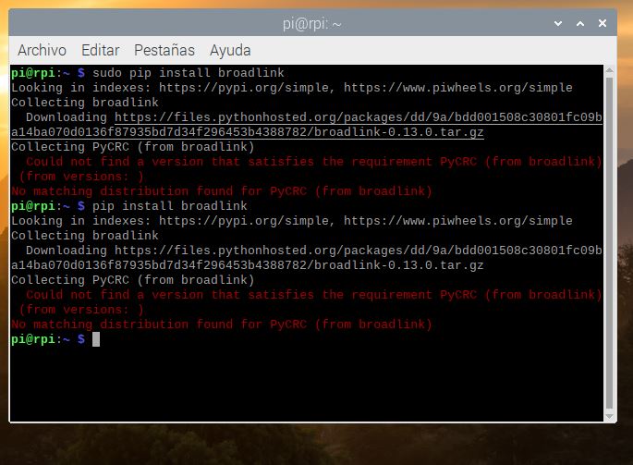633x465 pixels.
Task: Click the window title 'pi@rpi: ~'
Action: click(312, 24)
